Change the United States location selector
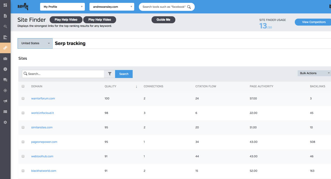This screenshot has width=331, height=179. (x=35, y=43)
